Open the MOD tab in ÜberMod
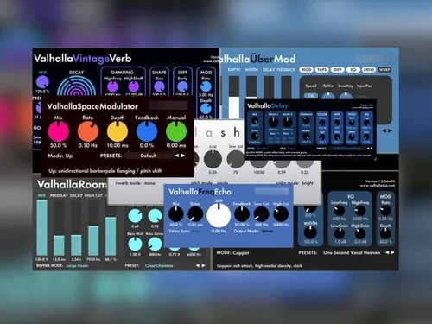The image size is (432, 324). tap(306, 70)
